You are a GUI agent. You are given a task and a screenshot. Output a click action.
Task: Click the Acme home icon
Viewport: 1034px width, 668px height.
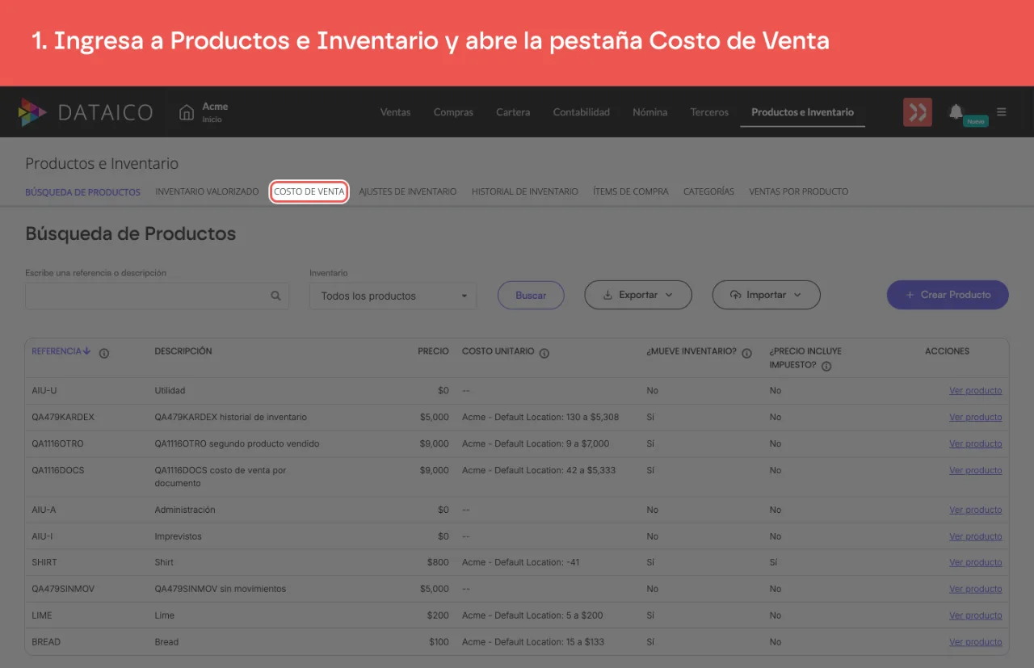click(187, 112)
